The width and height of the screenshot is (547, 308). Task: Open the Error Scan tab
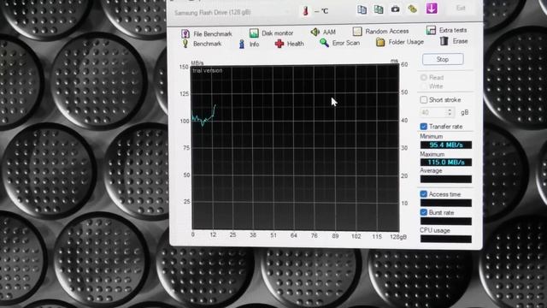pyautogui.click(x=339, y=43)
